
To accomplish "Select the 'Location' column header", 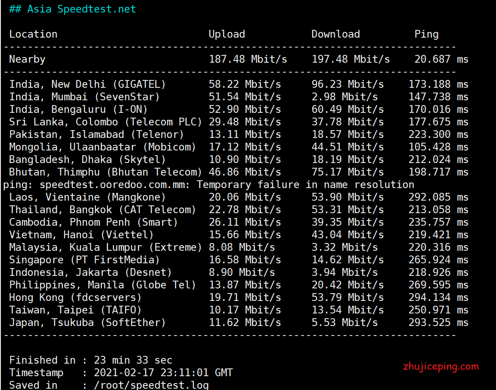I will 33,34.
